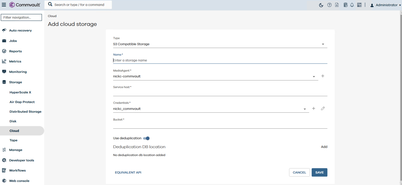The height and width of the screenshot is (185, 402).
Task: Open the Type dropdown
Action: click(x=220, y=44)
